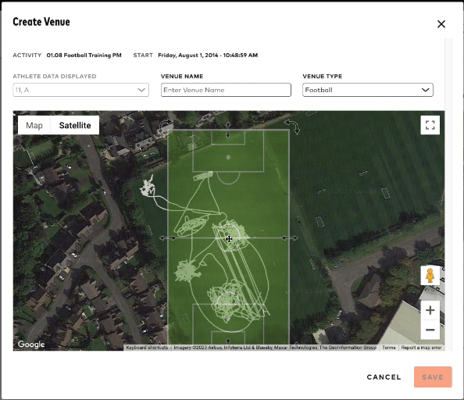Zoom out of the map
464x400 pixels.
click(x=430, y=330)
